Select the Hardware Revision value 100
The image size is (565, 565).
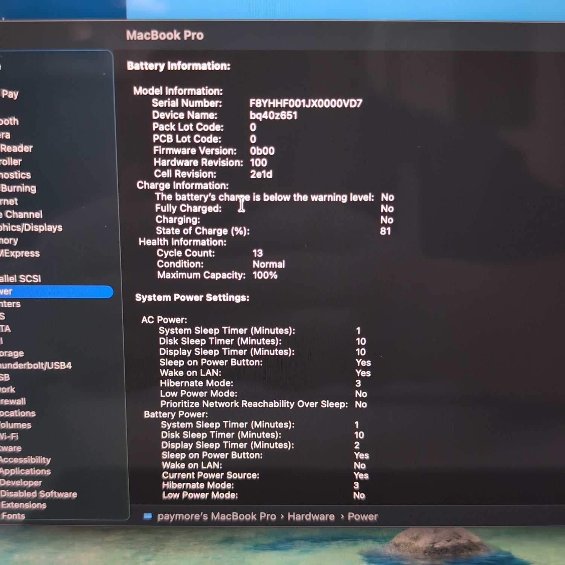(258, 163)
